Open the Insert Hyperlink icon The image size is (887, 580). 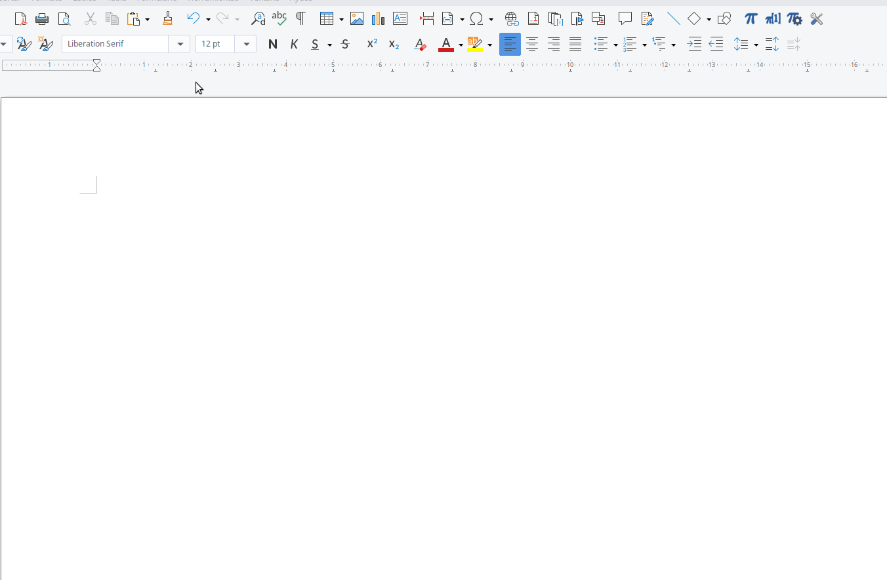(x=512, y=19)
